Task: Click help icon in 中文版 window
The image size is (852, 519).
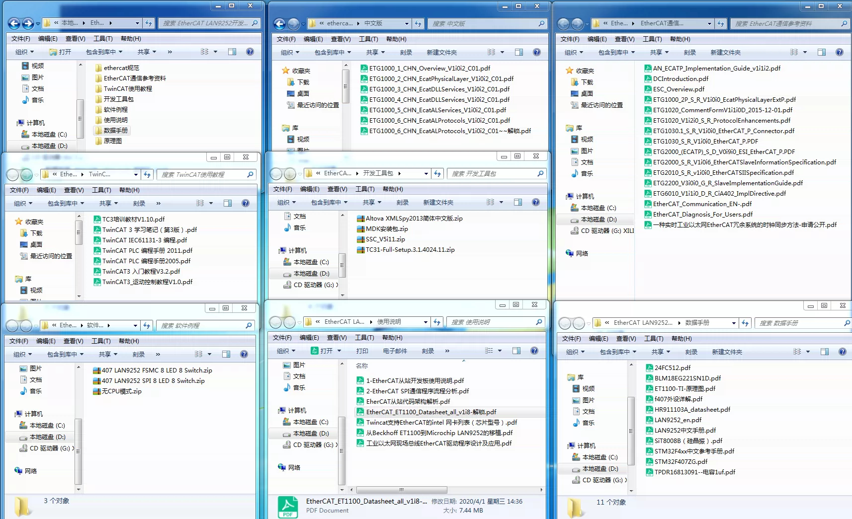Action: click(537, 52)
